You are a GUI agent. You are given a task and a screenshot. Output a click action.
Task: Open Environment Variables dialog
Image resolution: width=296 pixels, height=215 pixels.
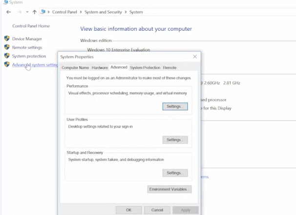(169, 189)
